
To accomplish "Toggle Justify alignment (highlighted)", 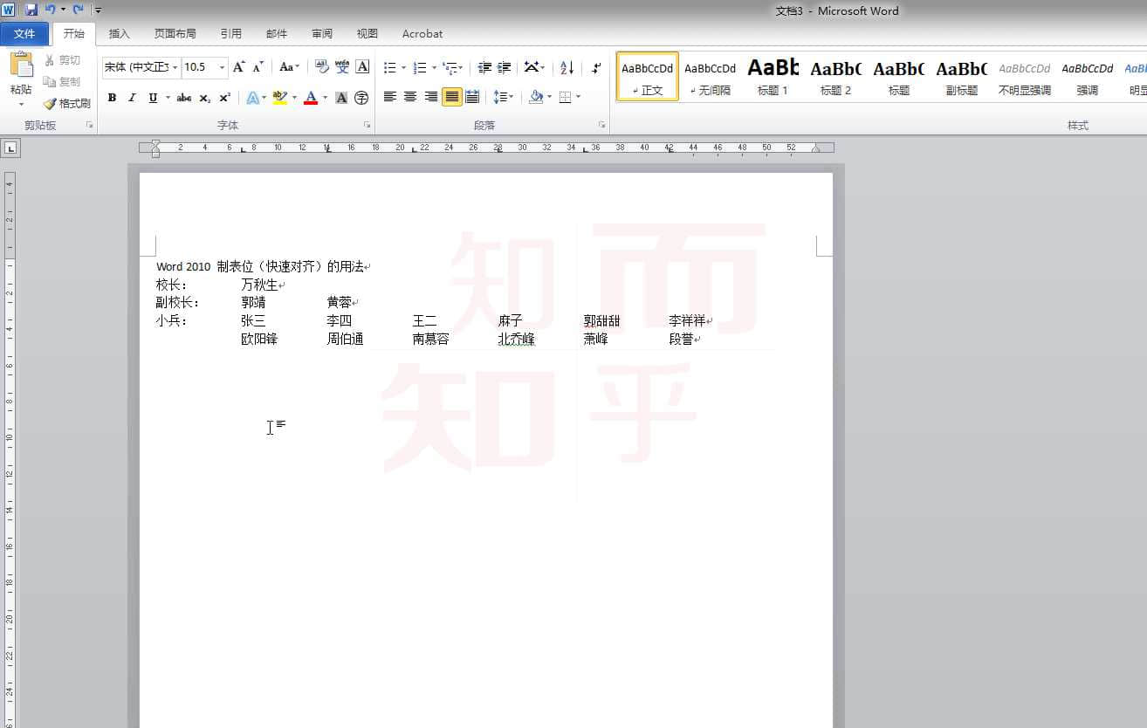I will 451,97.
